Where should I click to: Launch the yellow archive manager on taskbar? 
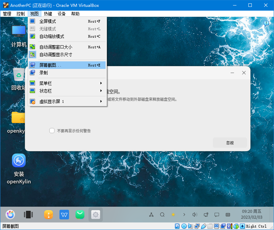coord(49,214)
